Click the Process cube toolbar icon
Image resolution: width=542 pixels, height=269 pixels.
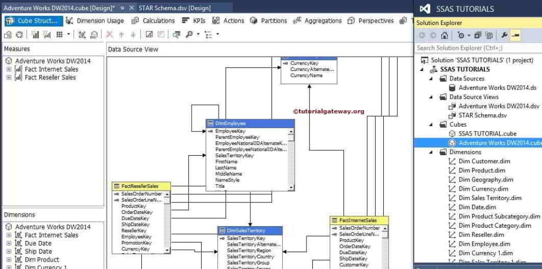coord(8,34)
